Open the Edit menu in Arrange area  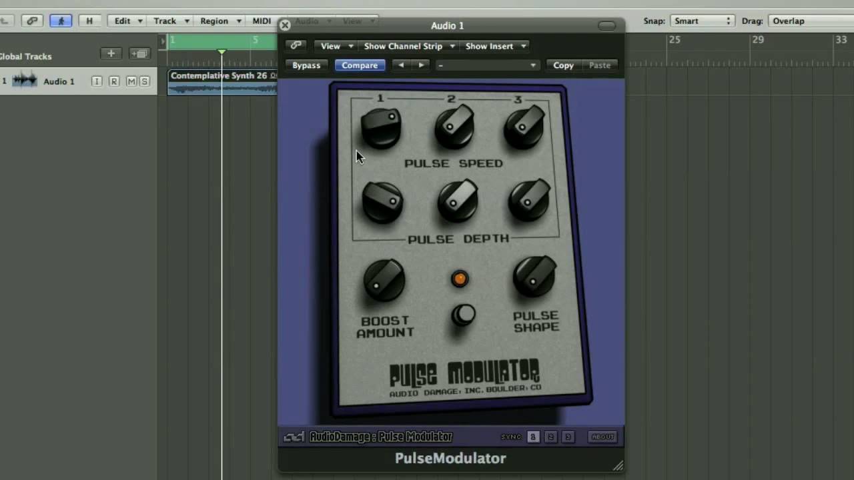[x=128, y=21]
